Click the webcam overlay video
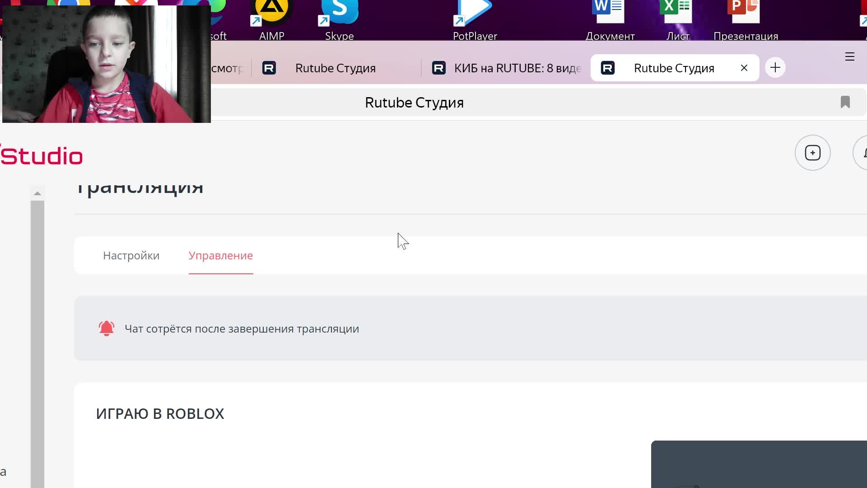This screenshot has width=867, height=488. point(107,64)
